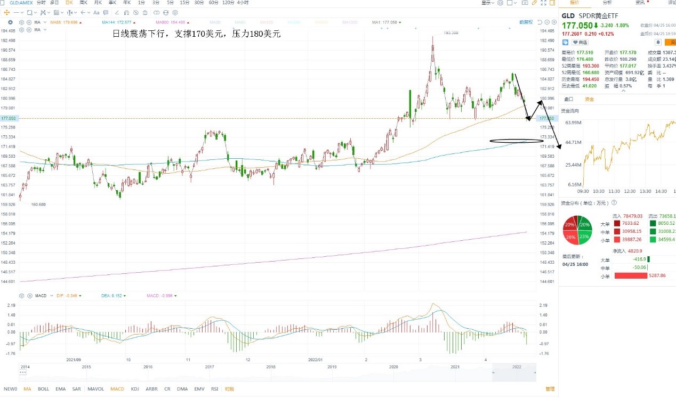The width and height of the screenshot is (676, 398).
Task: Open MACD indicator settings gear
Action: coord(21,296)
